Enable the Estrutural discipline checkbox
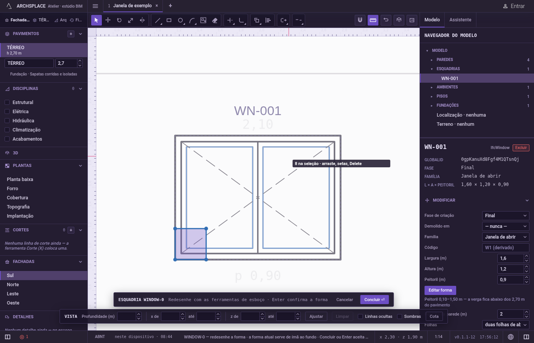534x343 pixels. click(x=7, y=103)
